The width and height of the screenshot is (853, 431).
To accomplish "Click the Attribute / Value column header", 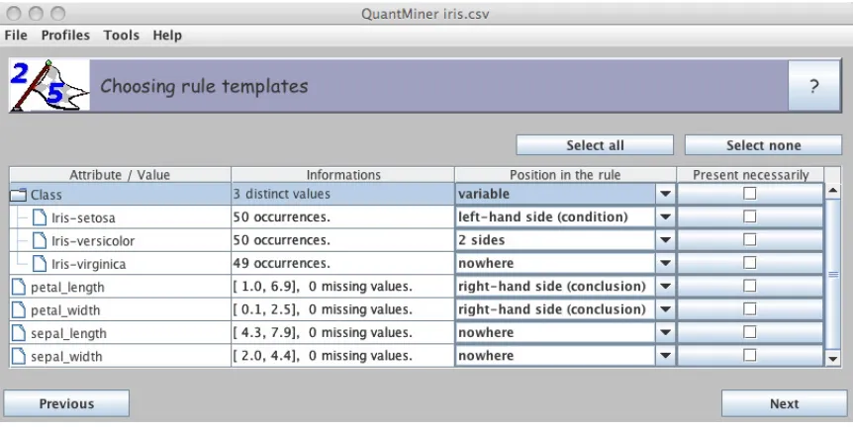I will [x=120, y=174].
